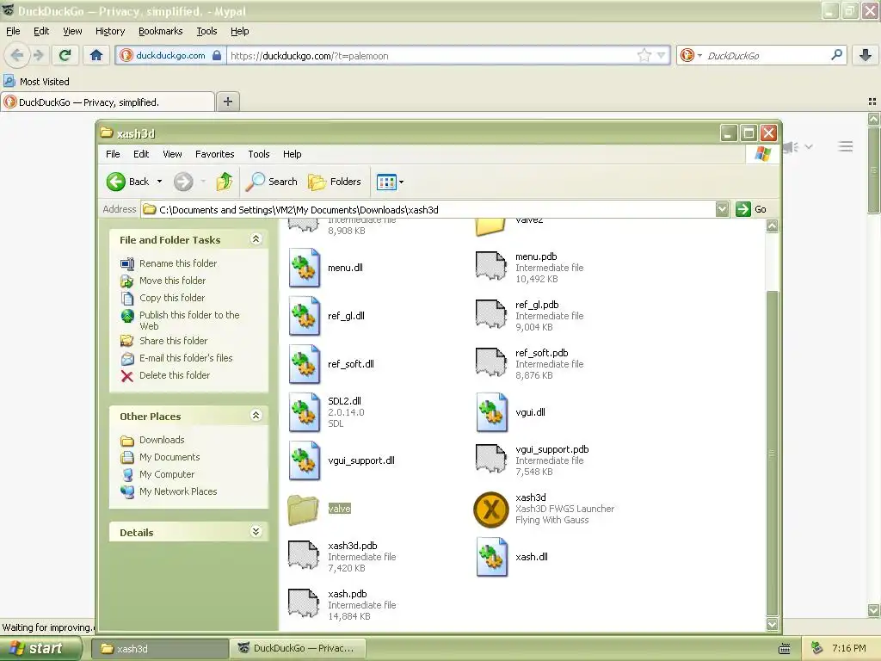Click search magnifier in DuckDuckGo search box

[x=836, y=55]
